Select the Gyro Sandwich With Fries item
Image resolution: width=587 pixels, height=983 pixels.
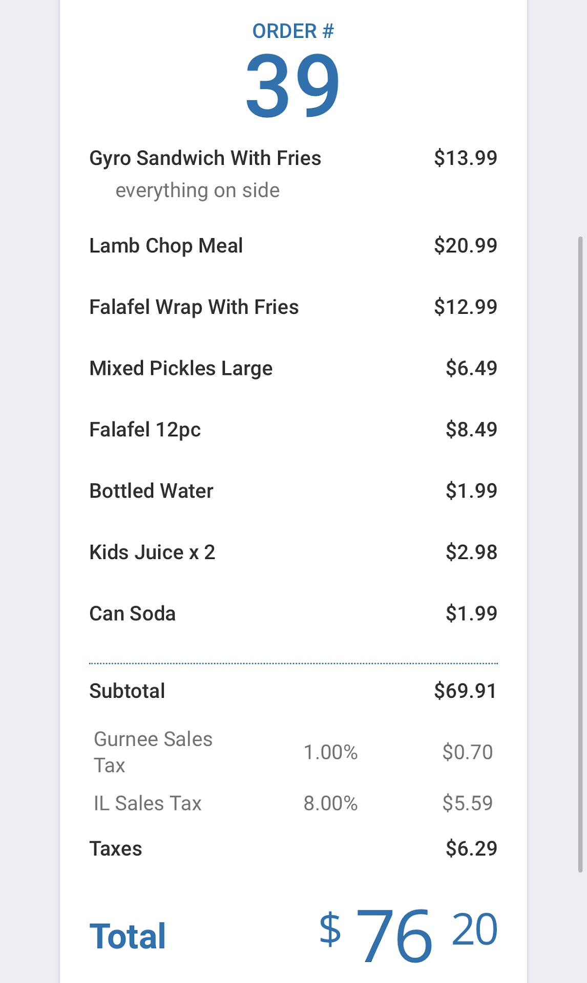205,158
